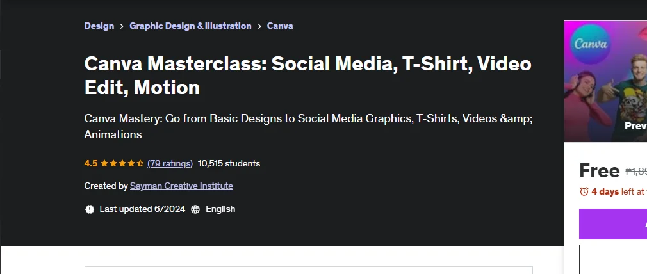The height and width of the screenshot is (274, 647).
Task: Go to Canva category breadcrumb
Action: coord(280,26)
